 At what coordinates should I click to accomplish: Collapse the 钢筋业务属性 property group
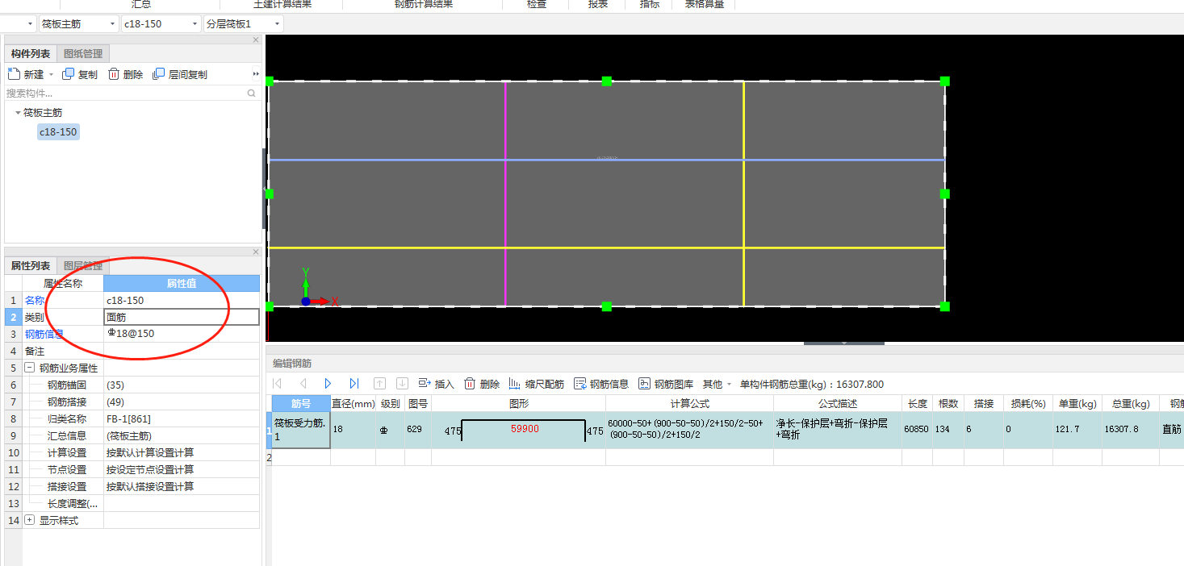coord(29,368)
